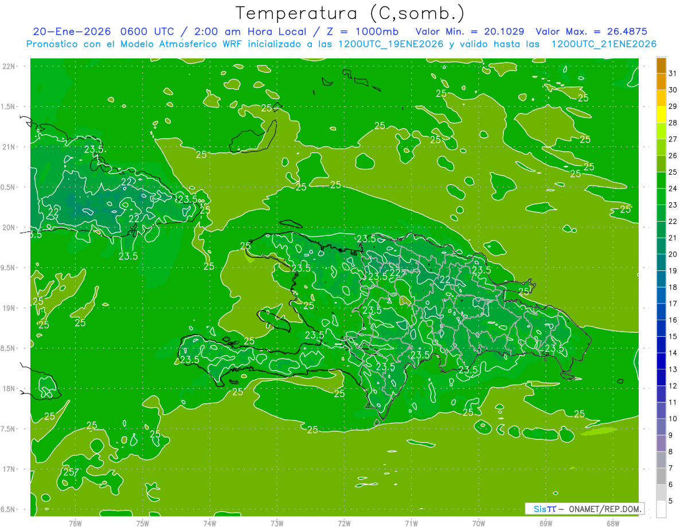
Task: Click the number 27 on the color scale
Action: point(673,139)
